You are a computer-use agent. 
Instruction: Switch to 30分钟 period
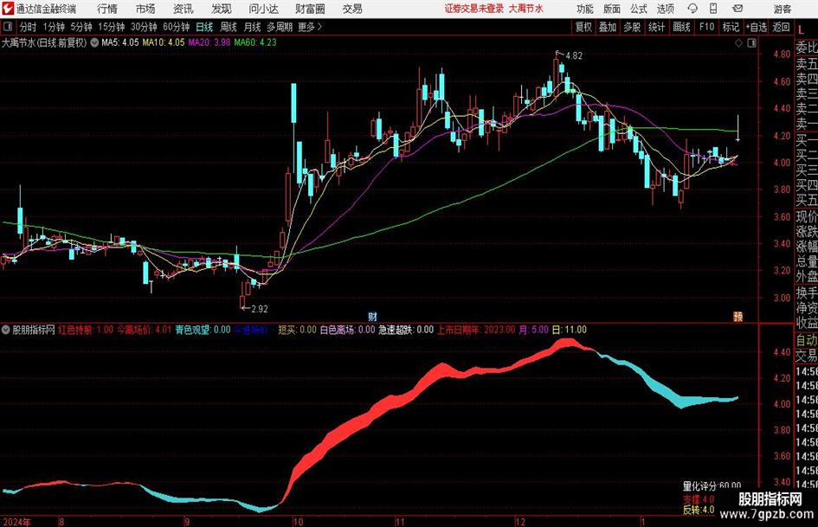tap(144, 27)
